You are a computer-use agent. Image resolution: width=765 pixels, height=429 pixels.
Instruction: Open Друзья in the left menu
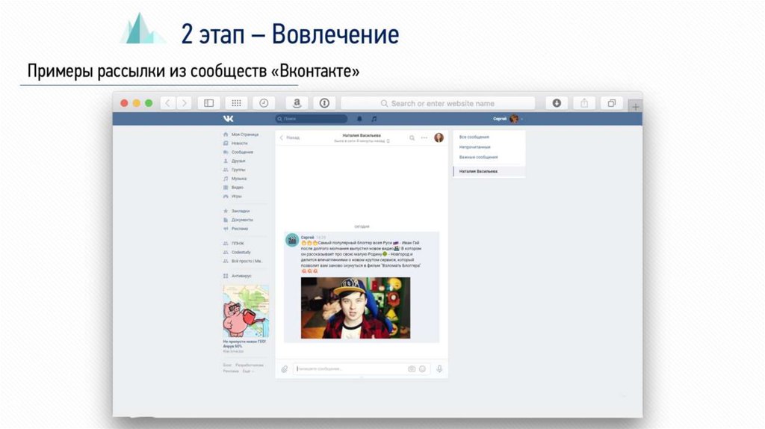pos(238,161)
